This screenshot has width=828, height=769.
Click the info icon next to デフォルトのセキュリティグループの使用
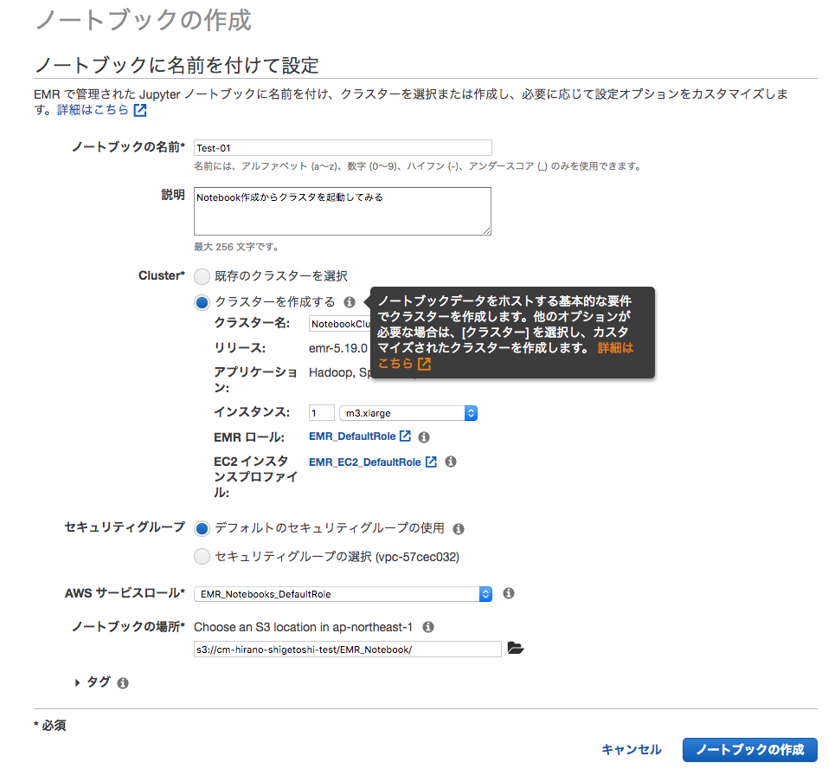[x=459, y=528]
